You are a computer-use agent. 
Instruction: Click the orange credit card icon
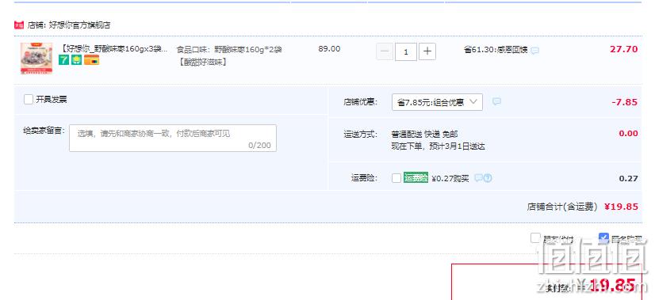tap(91, 59)
